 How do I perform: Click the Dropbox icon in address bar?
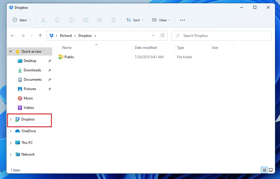pyautogui.click(x=52, y=36)
